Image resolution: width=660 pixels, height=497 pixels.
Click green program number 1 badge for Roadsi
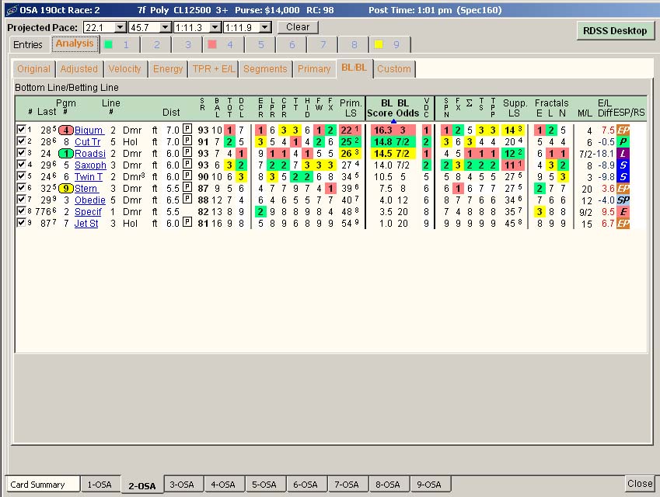[x=65, y=154]
